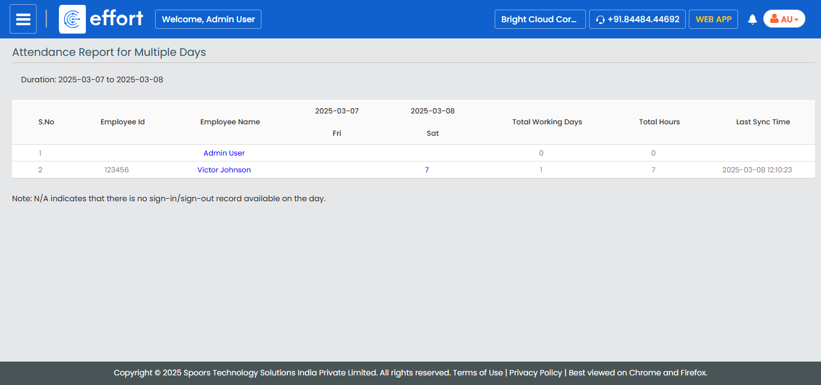Click Victor Johnson's Saturday hours value 7
821x385 pixels.
pos(427,170)
